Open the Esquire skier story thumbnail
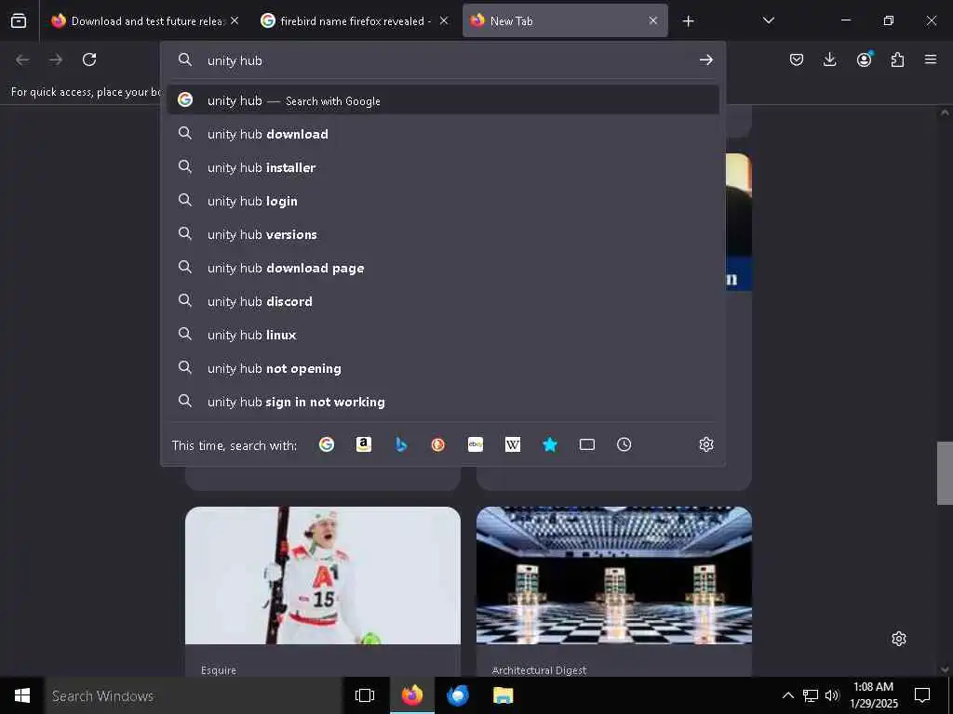953x714 pixels. point(323,575)
